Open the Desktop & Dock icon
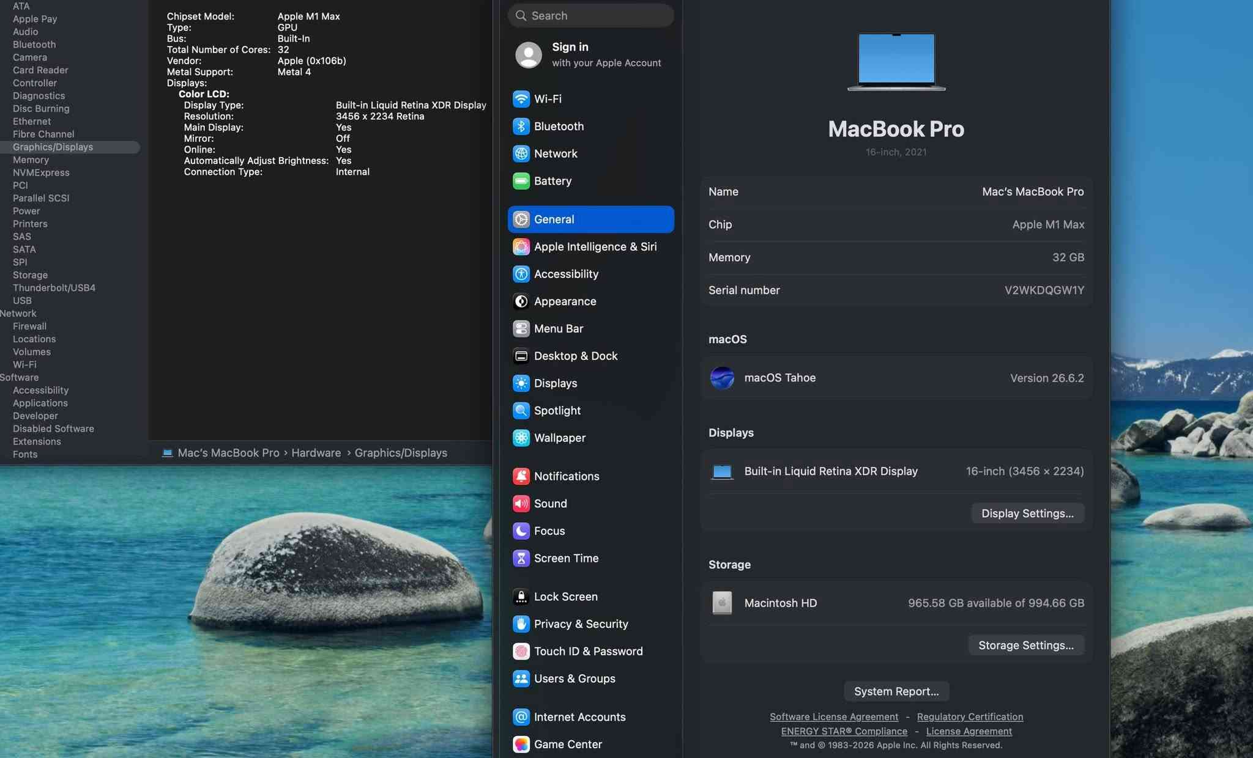The image size is (1253, 758). 521,356
